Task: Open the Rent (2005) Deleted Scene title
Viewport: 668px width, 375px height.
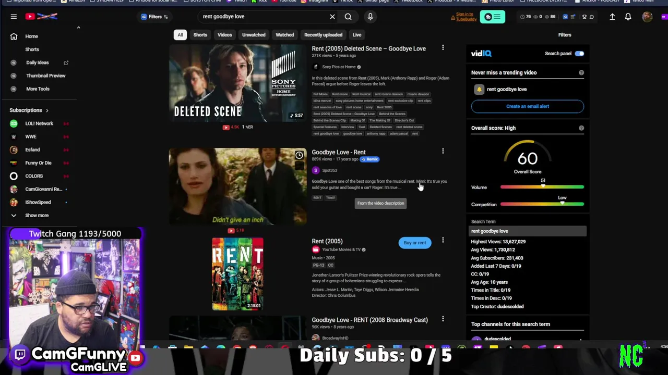Action: 368,48
